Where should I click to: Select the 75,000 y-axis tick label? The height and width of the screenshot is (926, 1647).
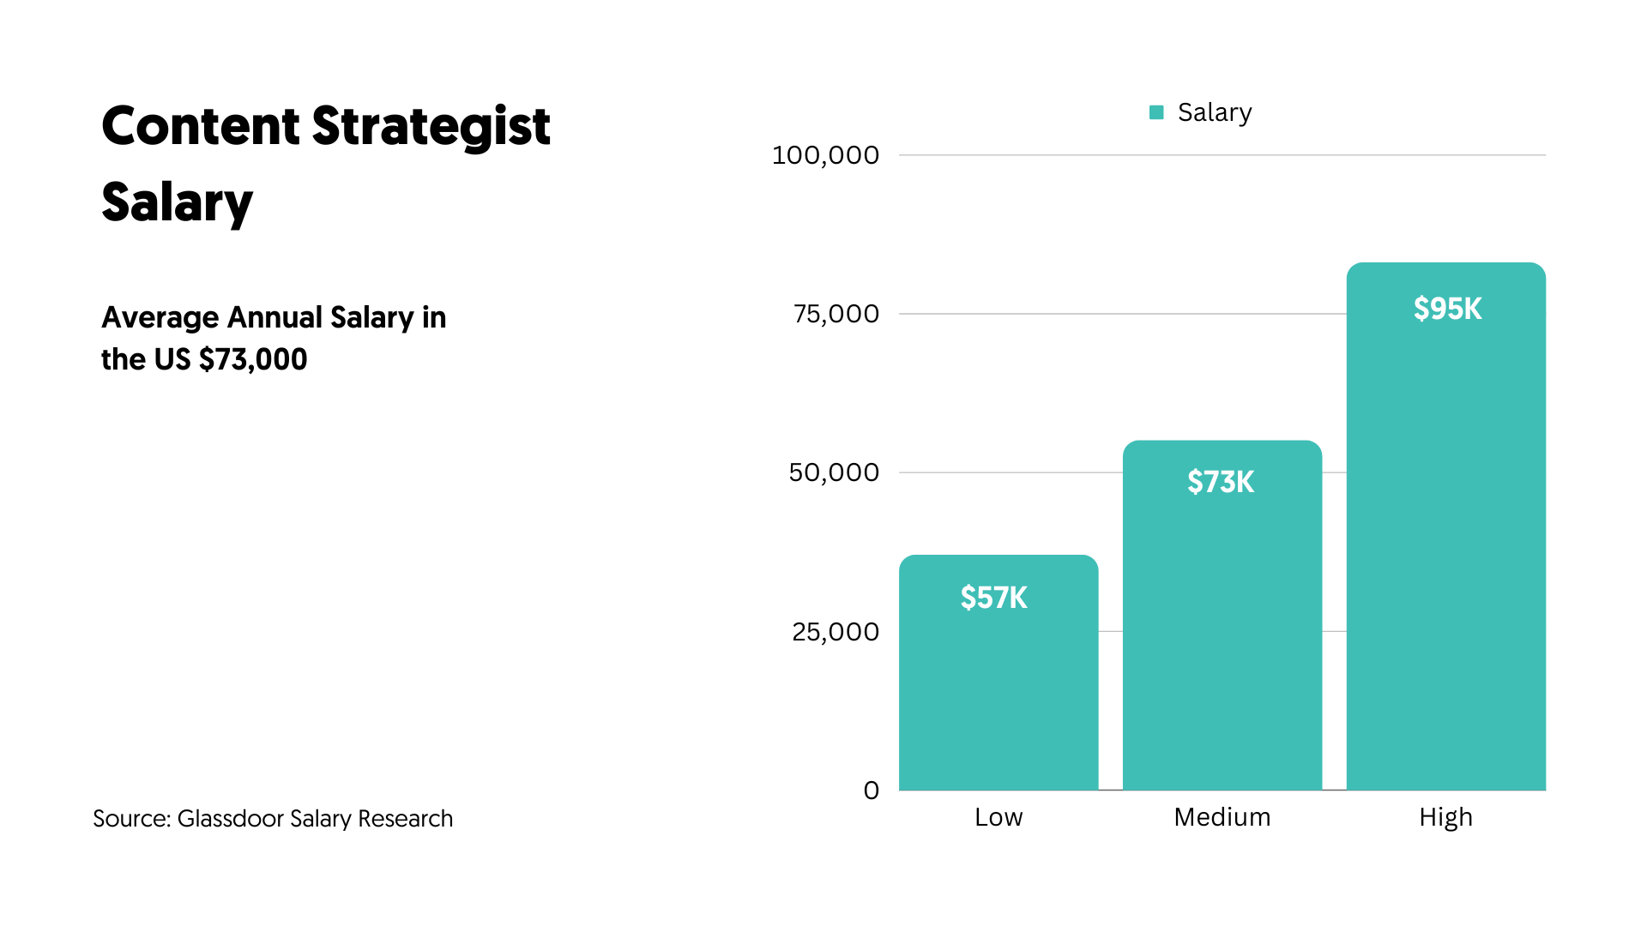coord(836,314)
